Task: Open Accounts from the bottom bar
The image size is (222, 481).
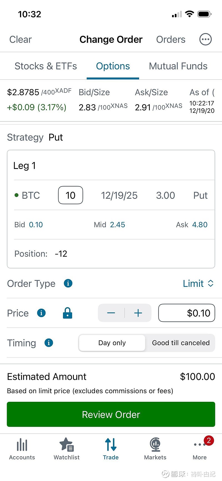Action: (x=22, y=449)
